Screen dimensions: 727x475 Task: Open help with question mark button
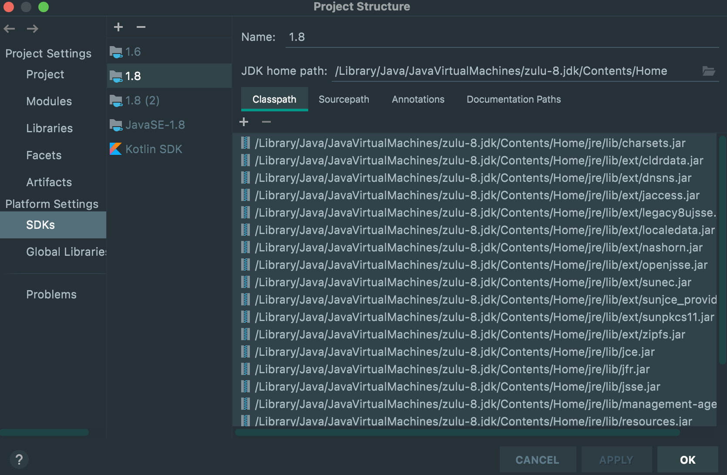tap(19, 459)
